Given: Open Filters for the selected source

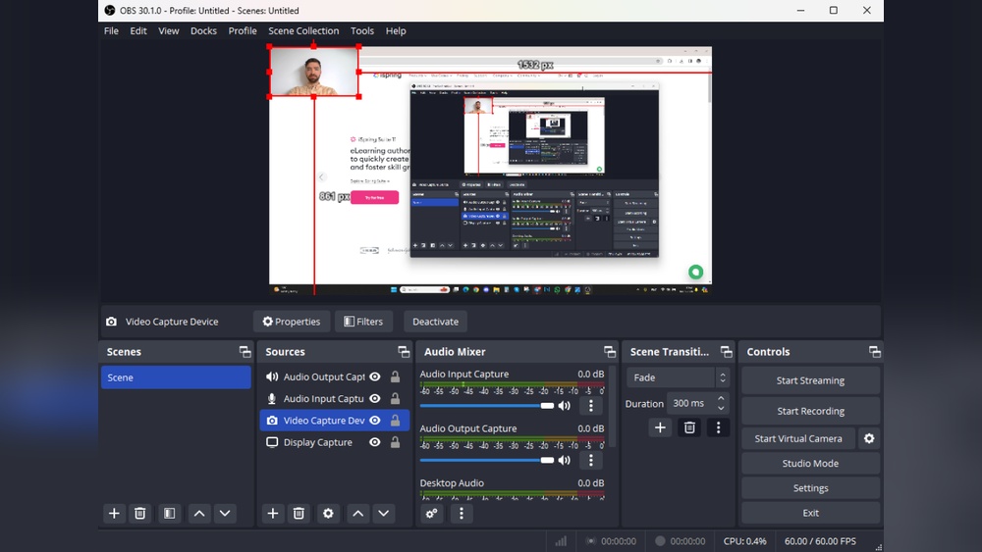Looking at the screenshot, I should pos(363,322).
